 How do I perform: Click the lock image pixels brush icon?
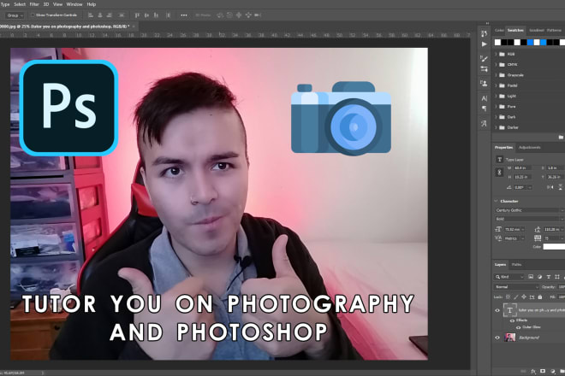point(516,297)
